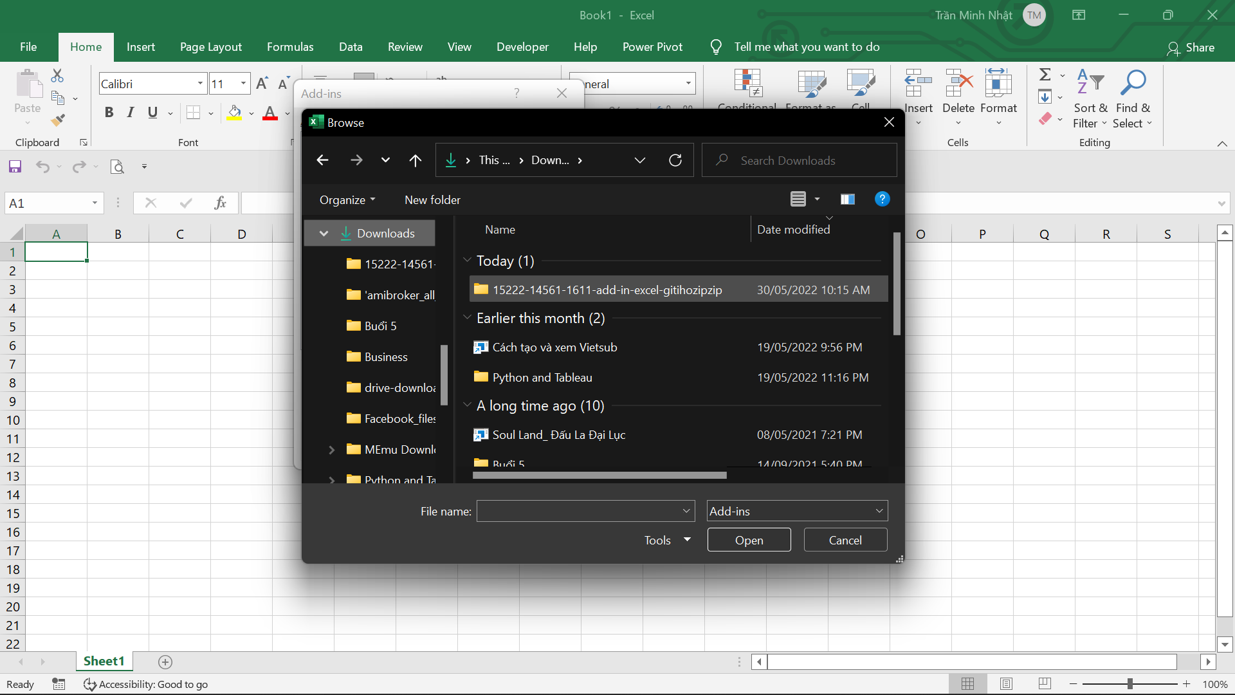Screen dimensions: 1235x695
Task: Expand the address bar history dropdown
Action: point(640,160)
